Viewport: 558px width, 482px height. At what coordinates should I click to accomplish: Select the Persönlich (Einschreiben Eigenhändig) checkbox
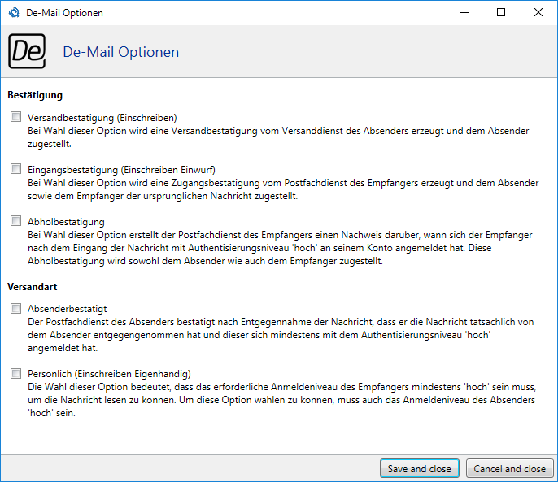tap(15, 374)
